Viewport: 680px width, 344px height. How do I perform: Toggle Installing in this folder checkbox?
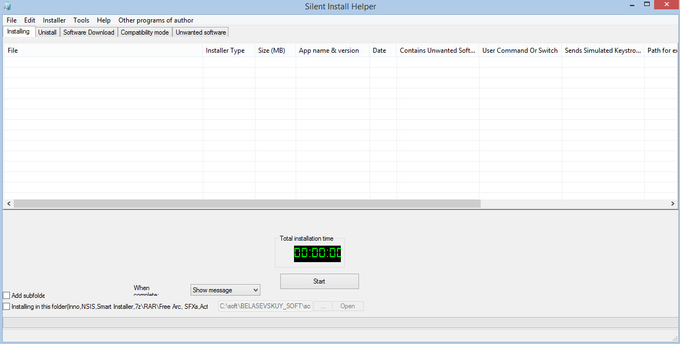pos(7,306)
